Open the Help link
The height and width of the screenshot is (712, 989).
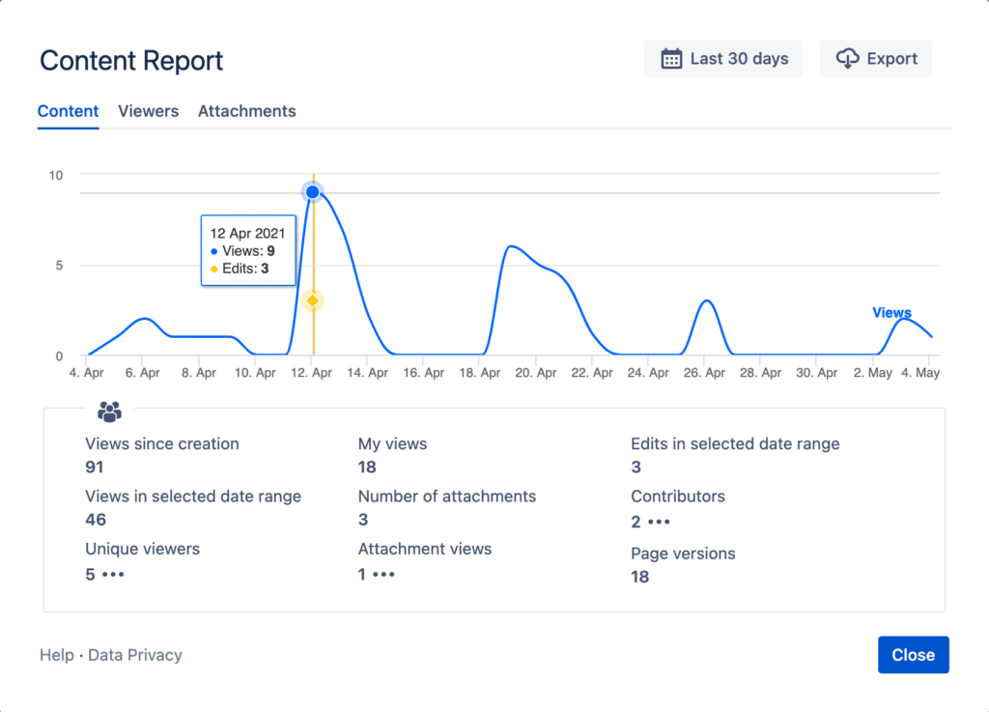click(57, 655)
